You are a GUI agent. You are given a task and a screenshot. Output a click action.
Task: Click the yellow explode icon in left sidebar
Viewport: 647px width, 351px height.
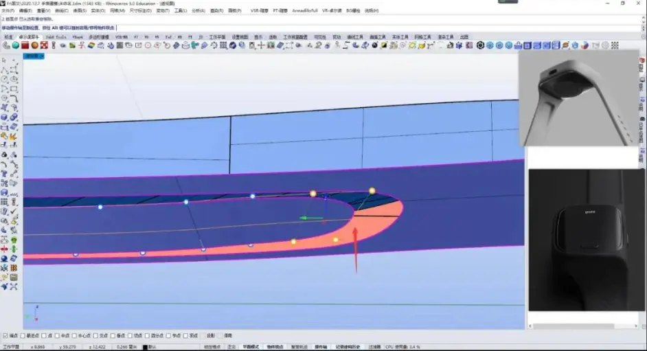point(14,136)
